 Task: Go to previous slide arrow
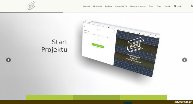[8, 60]
